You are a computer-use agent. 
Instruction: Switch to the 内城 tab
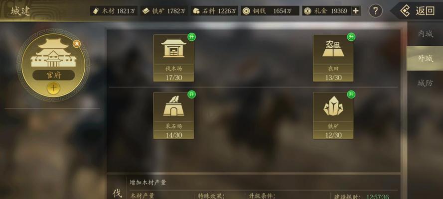click(x=425, y=34)
